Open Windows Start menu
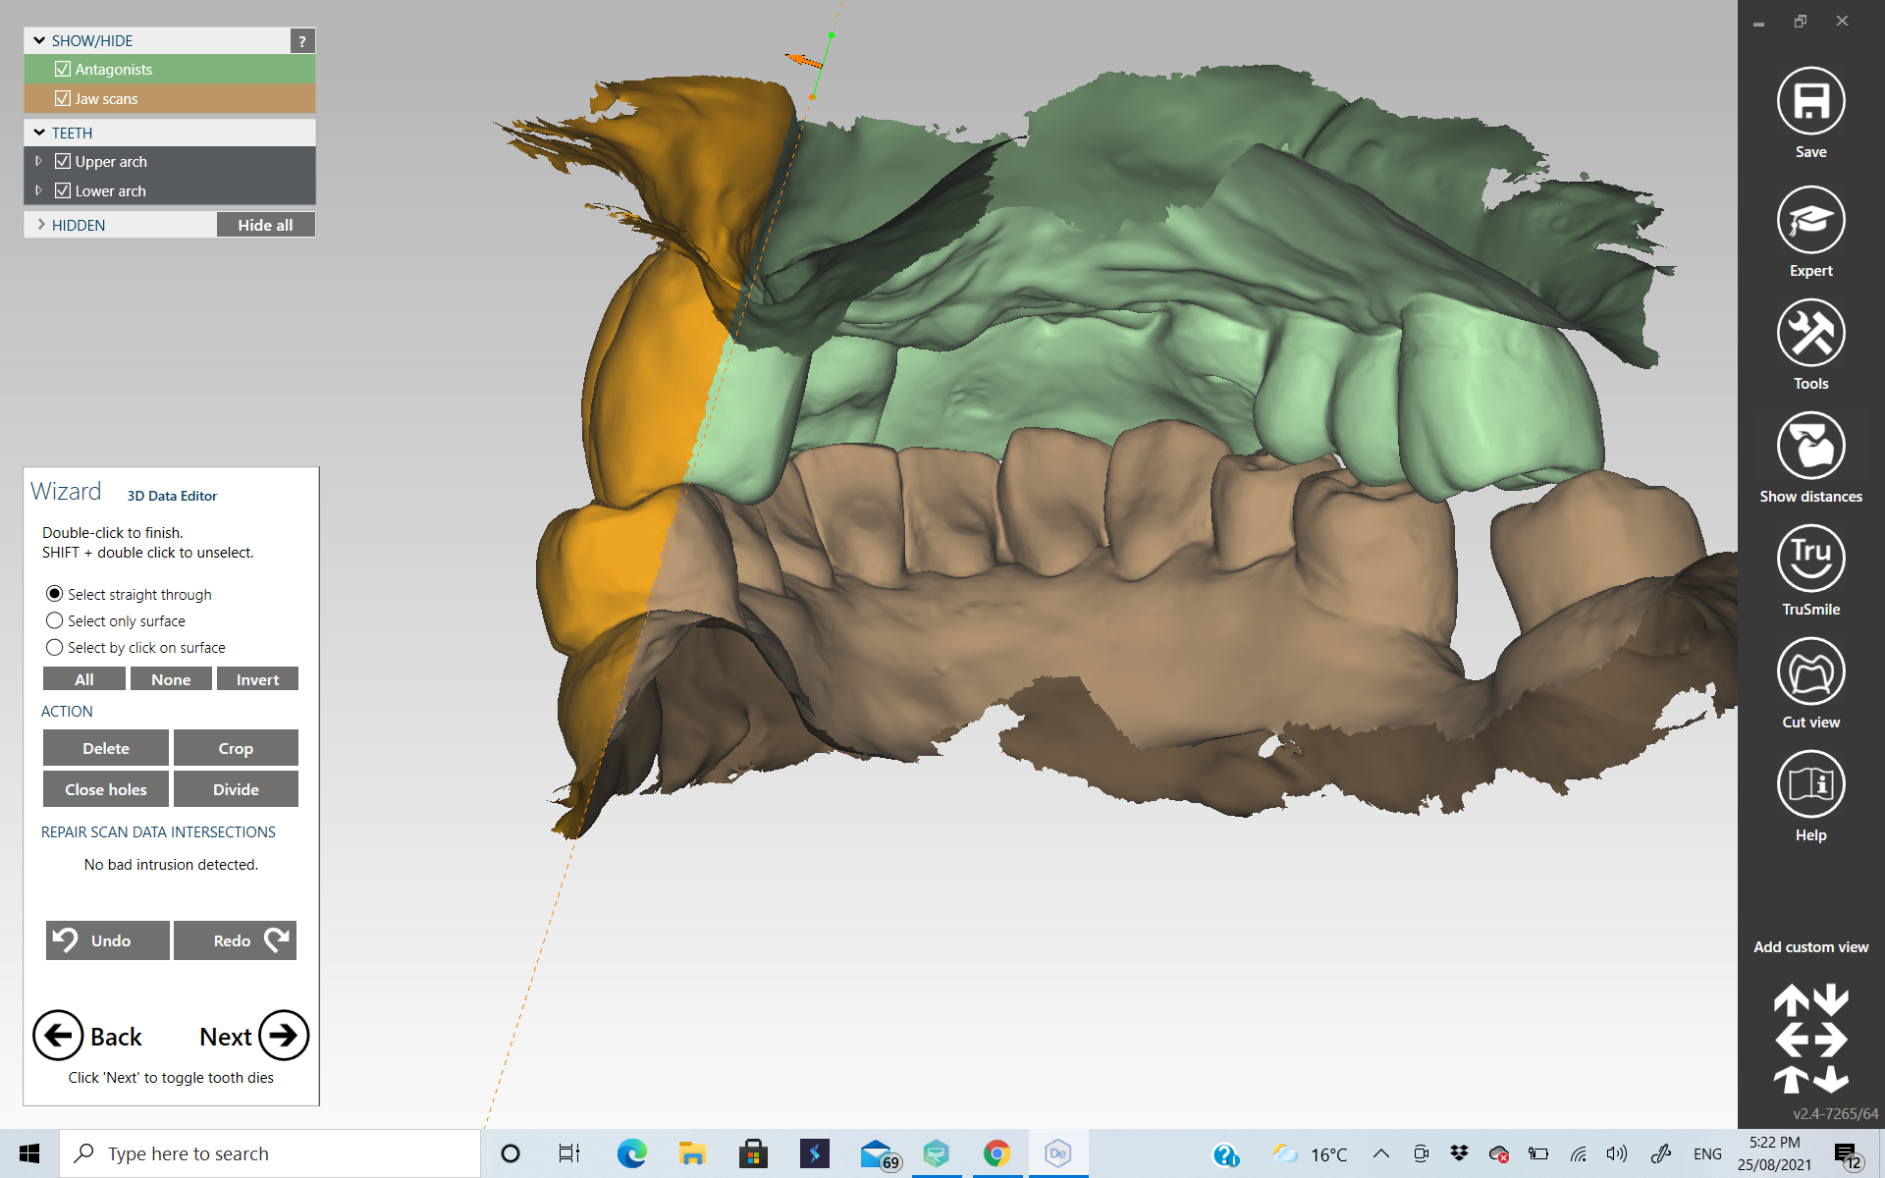Screen dimensions: 1885x1178 pyautogui.click(x=29, y=1153)
